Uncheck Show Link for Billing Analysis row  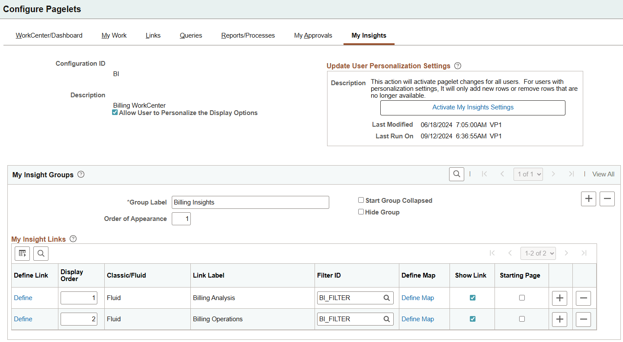pyautogui.click(x=472, y=297)
